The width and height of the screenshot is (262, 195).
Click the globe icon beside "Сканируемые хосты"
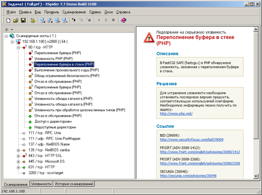tap(12, 36)
